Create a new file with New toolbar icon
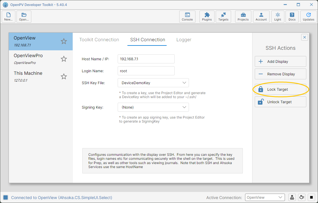 9,16
